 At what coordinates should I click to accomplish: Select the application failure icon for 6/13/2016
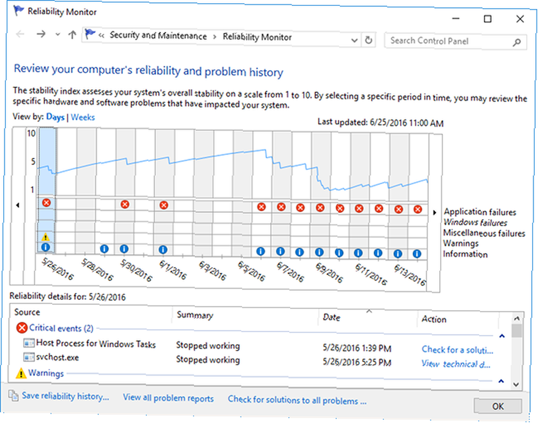398,209
